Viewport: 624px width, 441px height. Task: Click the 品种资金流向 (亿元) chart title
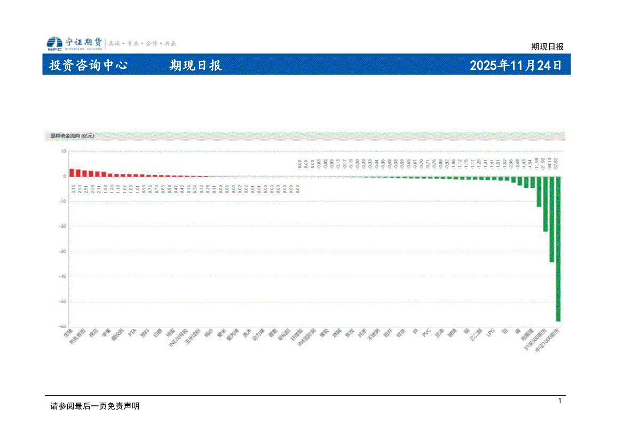[x=72, y=136]
